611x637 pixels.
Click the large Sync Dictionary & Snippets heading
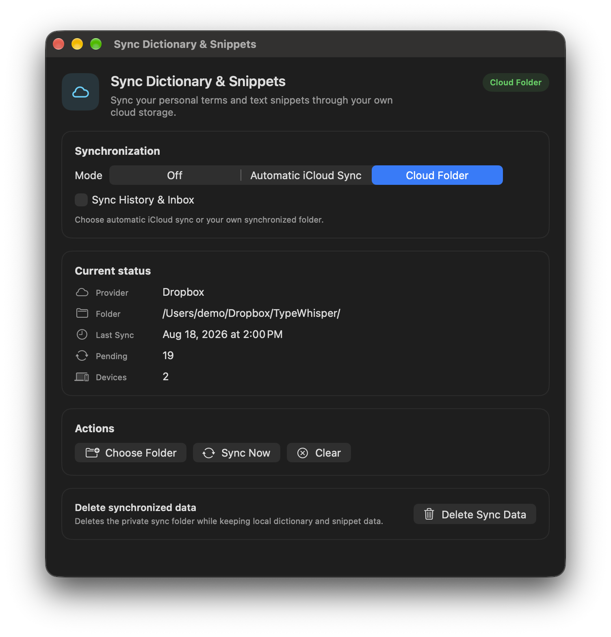point(198,81)
